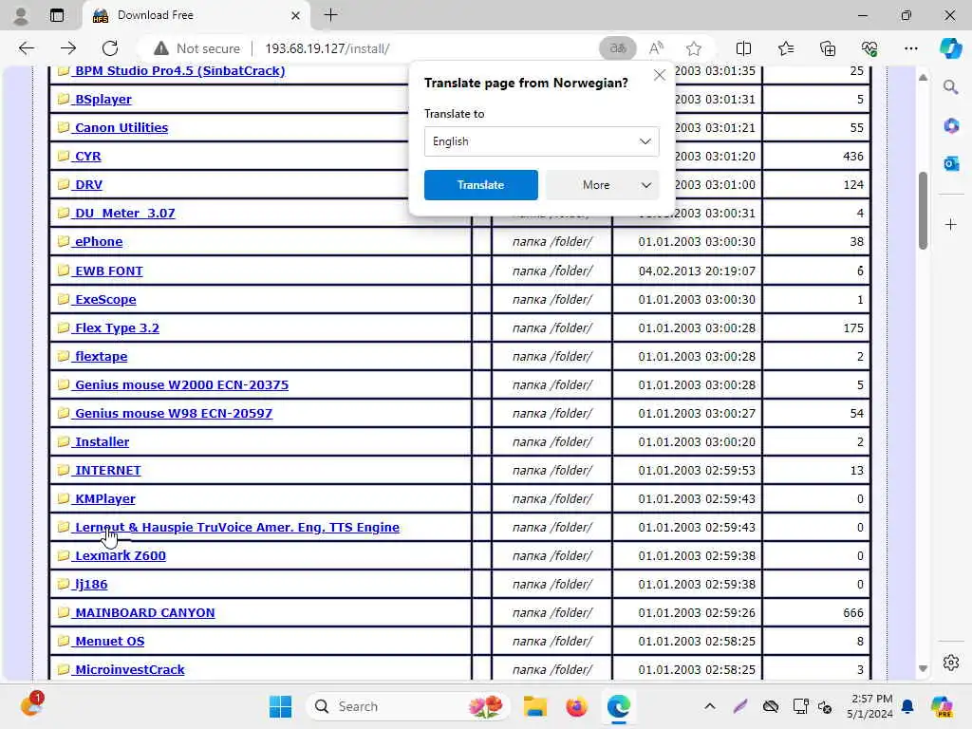Open Read aloud in address bar
972x729 pixels.
pyautogui.click(x=656, y=48)
